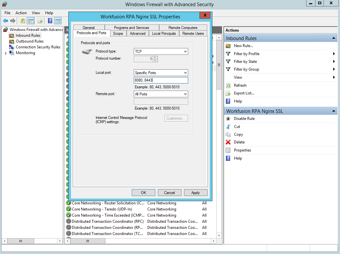Click the red Delete X icon

[x=228, y=142]
